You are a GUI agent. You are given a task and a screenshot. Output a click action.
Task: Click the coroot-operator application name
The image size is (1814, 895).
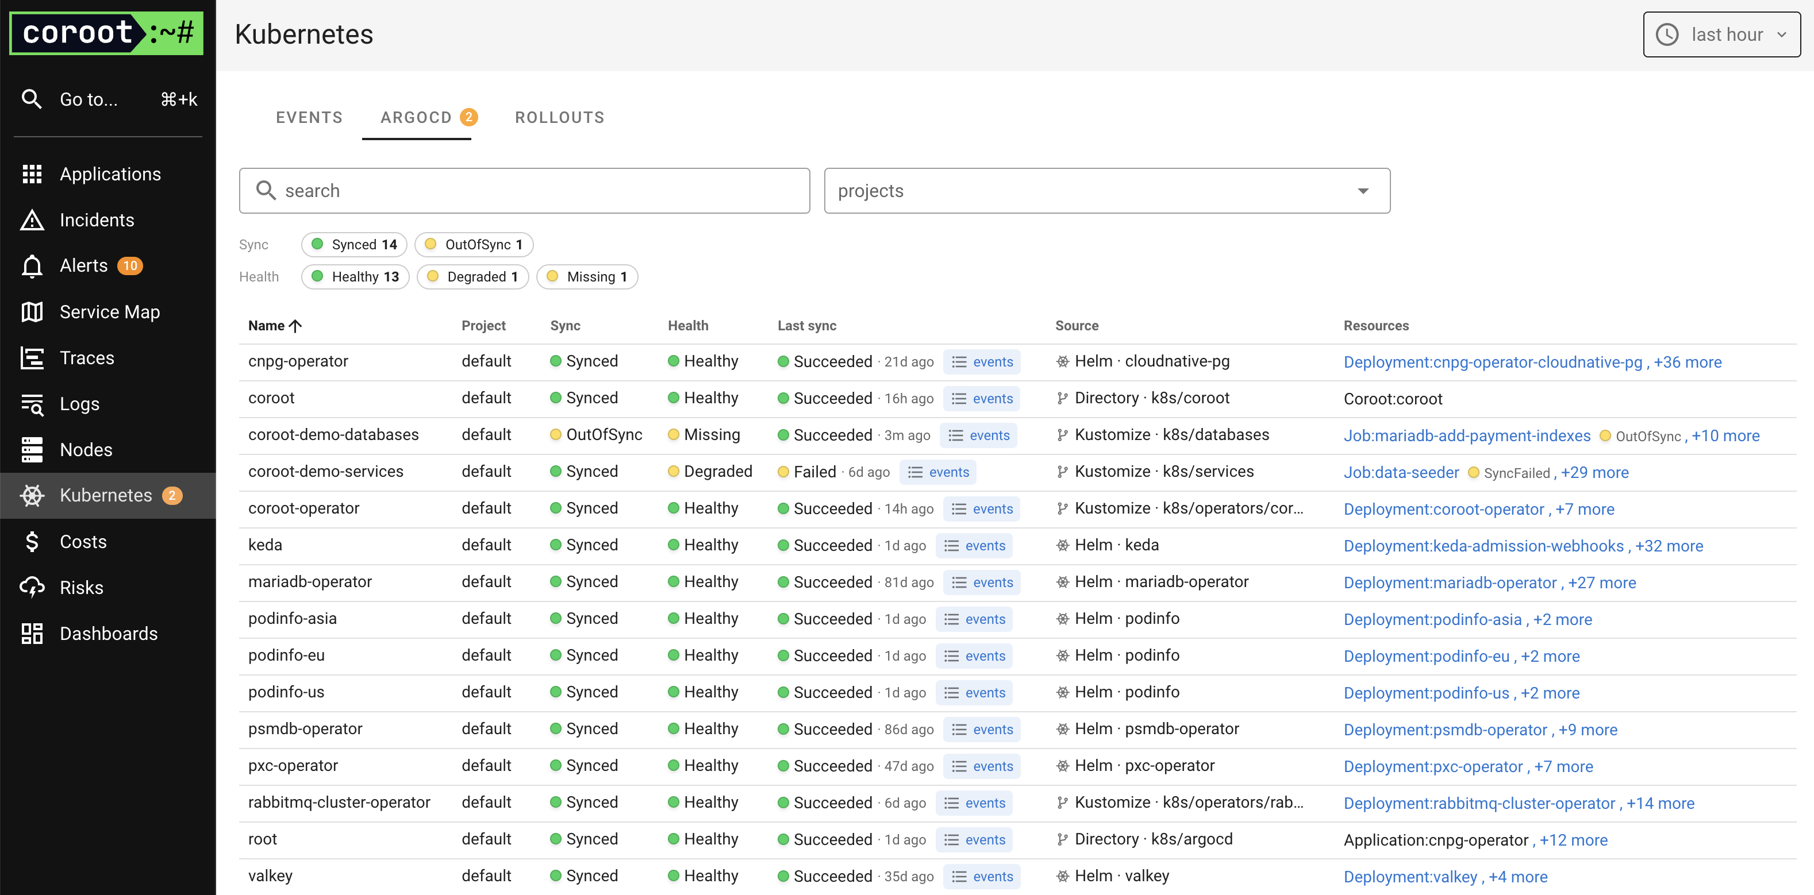(303, 509)
